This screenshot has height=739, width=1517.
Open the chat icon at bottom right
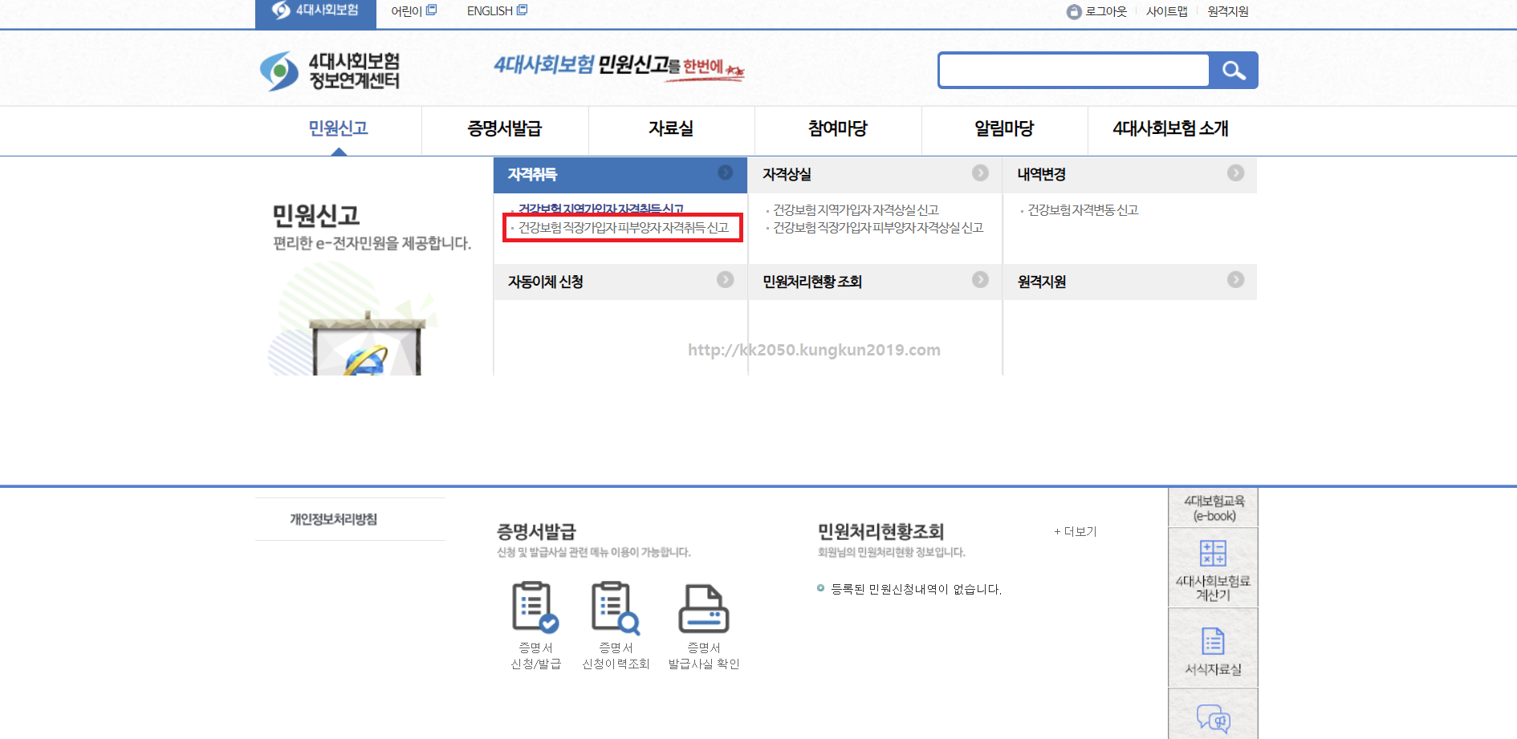coord(1212,721)
